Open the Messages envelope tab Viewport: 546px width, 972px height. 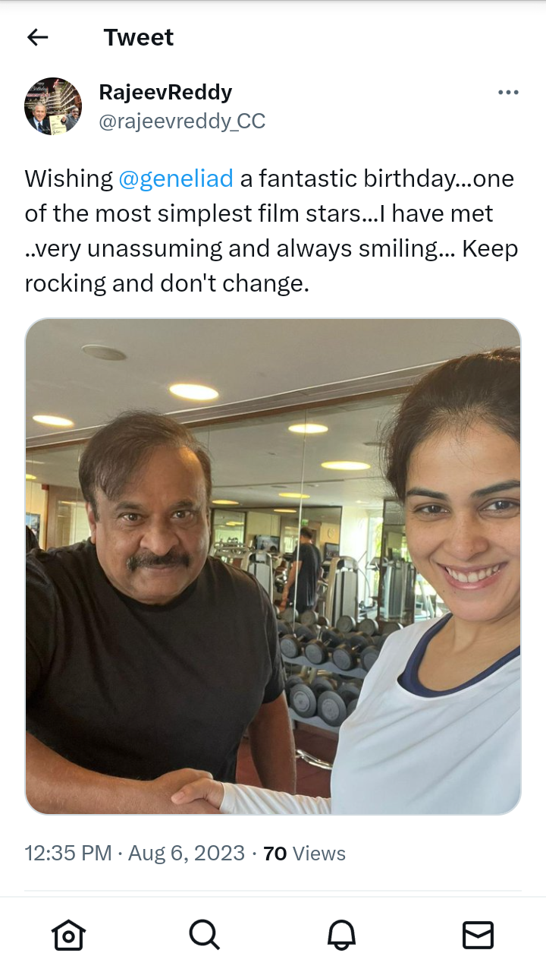point(478,935)
